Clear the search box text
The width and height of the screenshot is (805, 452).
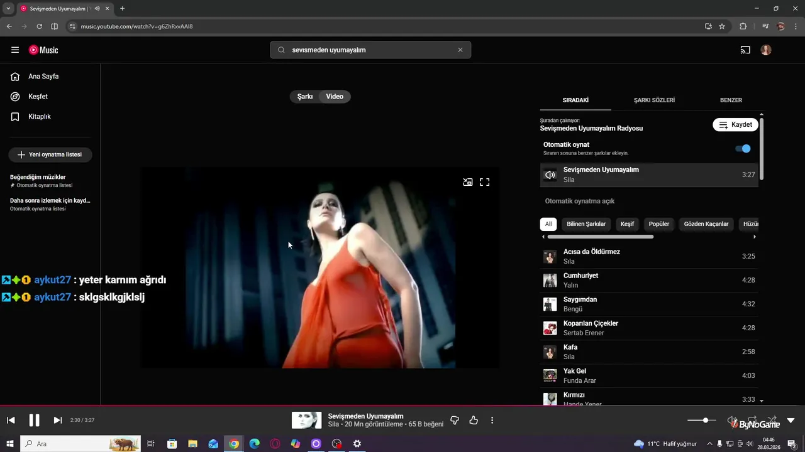point(460,50)
